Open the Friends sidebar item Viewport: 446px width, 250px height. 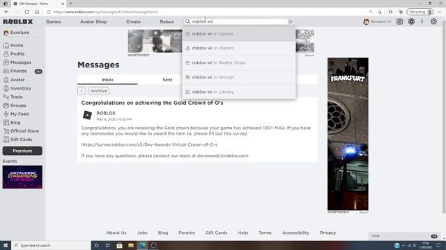(x=15, y=71)
